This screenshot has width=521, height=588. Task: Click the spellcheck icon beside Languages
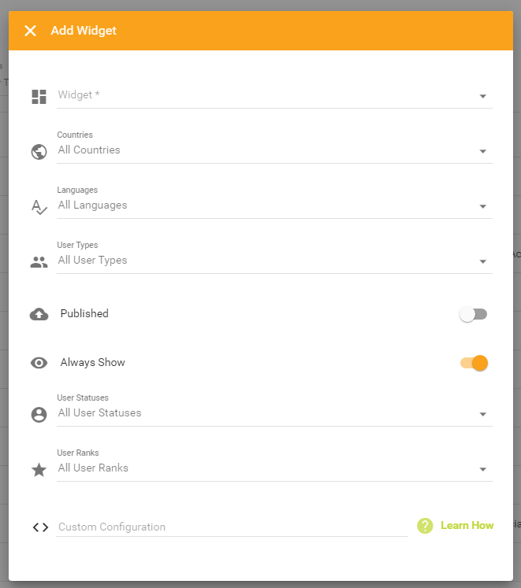39,207
